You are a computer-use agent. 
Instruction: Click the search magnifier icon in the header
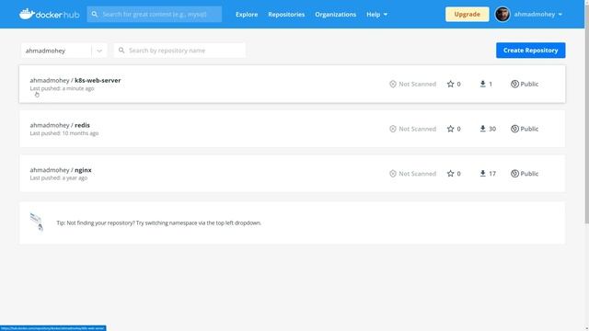point(94,15)
